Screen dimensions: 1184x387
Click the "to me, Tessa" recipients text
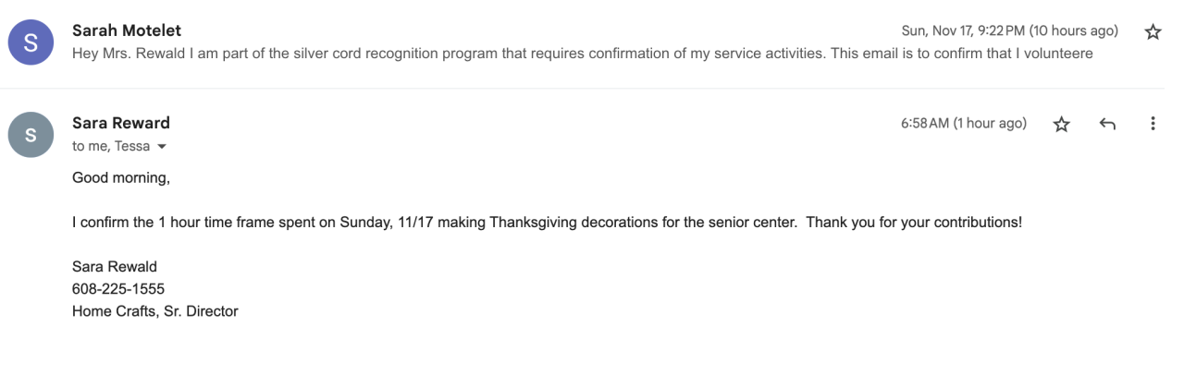[x=111, y=146]
